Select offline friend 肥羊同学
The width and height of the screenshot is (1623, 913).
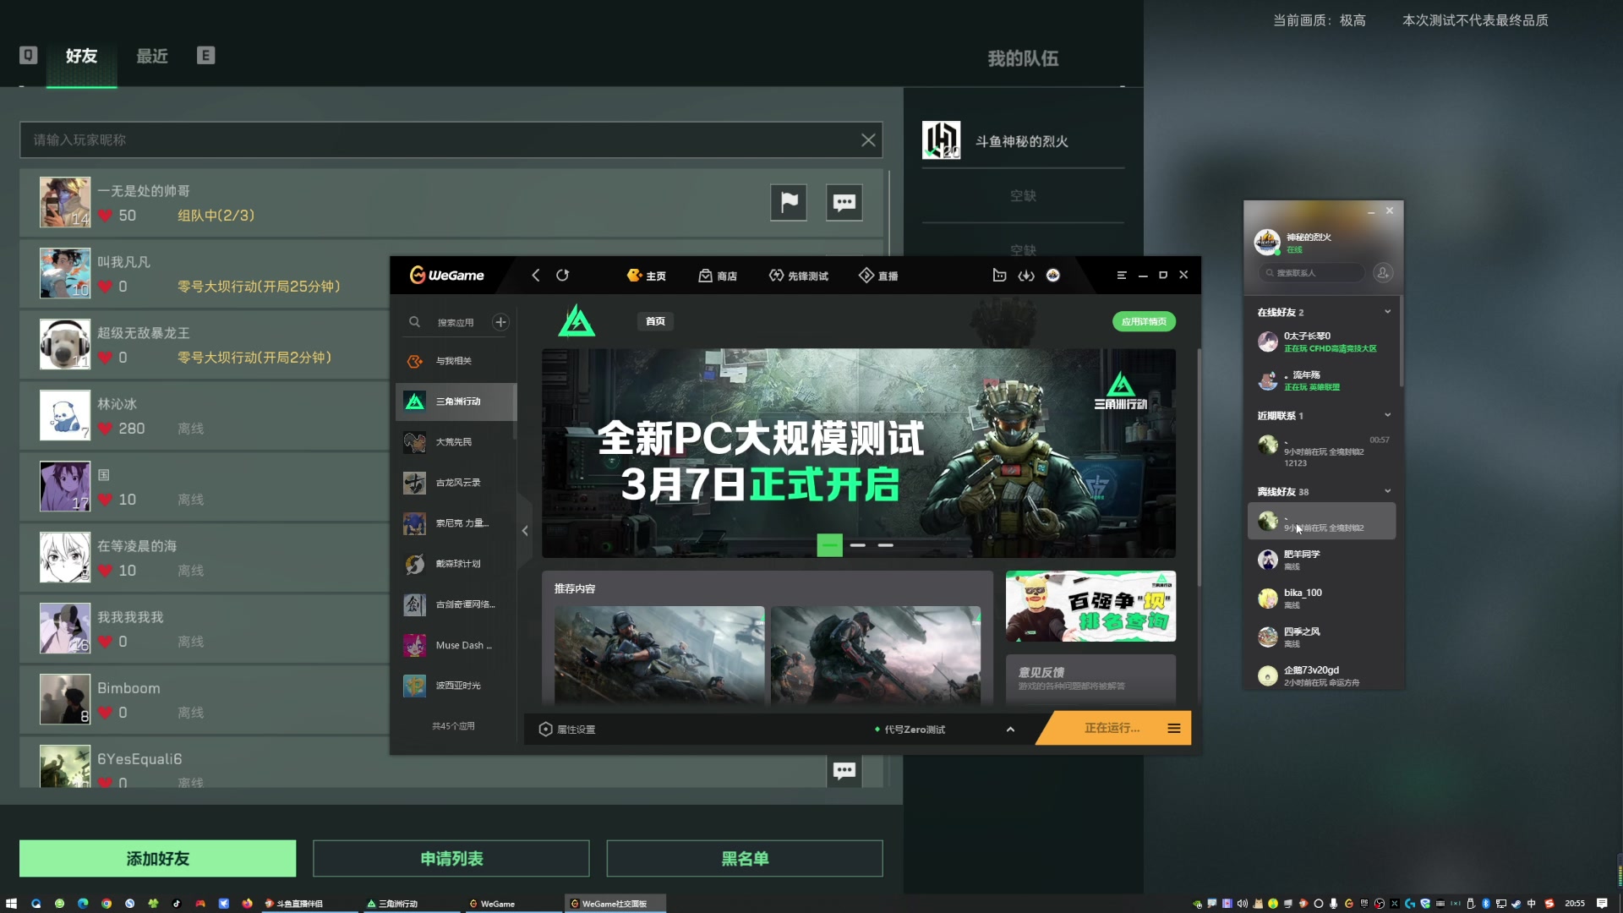point(1322,560)
